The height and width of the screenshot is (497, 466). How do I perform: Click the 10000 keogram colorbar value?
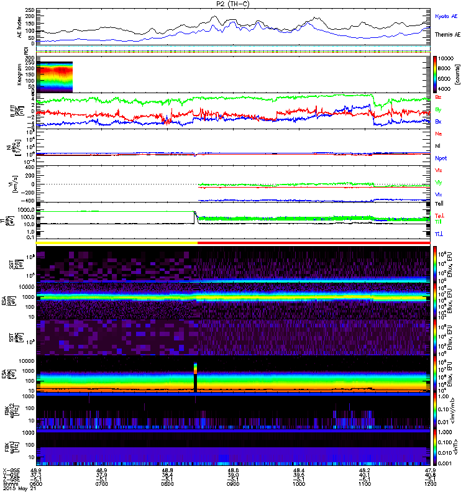coord(445,58)
